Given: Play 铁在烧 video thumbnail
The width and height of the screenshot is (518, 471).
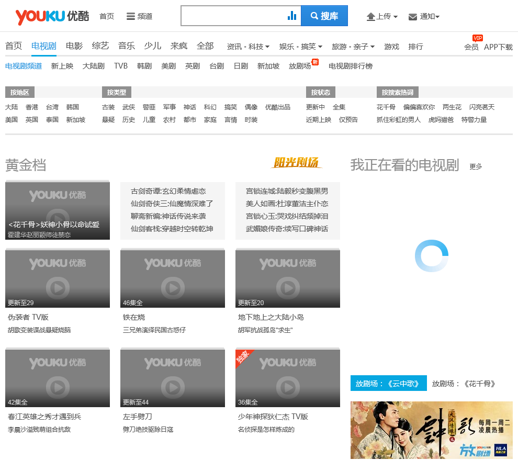Looking at the screenshot, I should coord(173,278).
